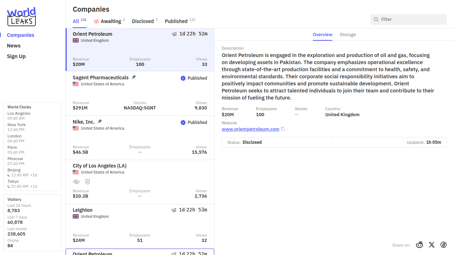This screenshot has width=454, height=255.
Task: Switch to the Storage tab
Action: tap(348, 35)
